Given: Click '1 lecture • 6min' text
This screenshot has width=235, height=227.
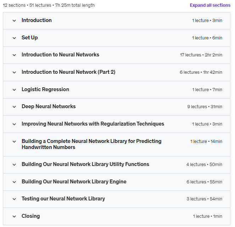Looking at the screenshot, I should click(207, 38).
